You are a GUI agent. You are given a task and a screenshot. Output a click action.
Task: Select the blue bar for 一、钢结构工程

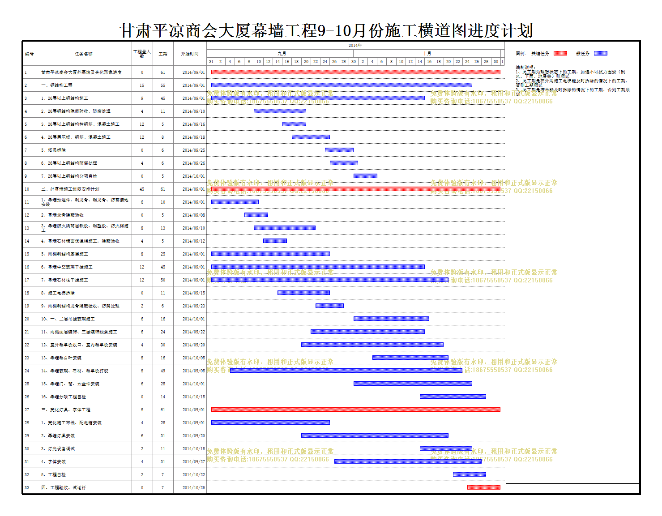[x=342, y=85]
